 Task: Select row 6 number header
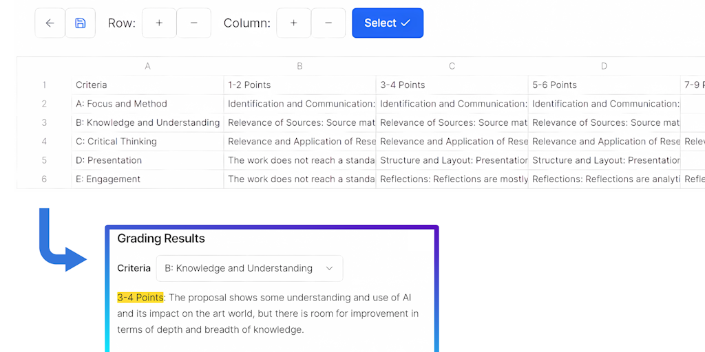coord(44,179)
